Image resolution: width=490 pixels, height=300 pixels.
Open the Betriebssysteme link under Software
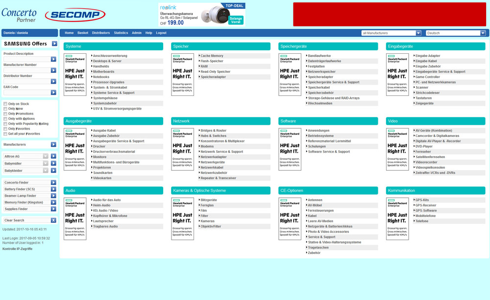[321, 136]
